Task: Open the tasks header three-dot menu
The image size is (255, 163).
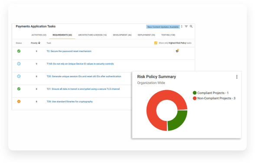Action: (x=182, y=26)
